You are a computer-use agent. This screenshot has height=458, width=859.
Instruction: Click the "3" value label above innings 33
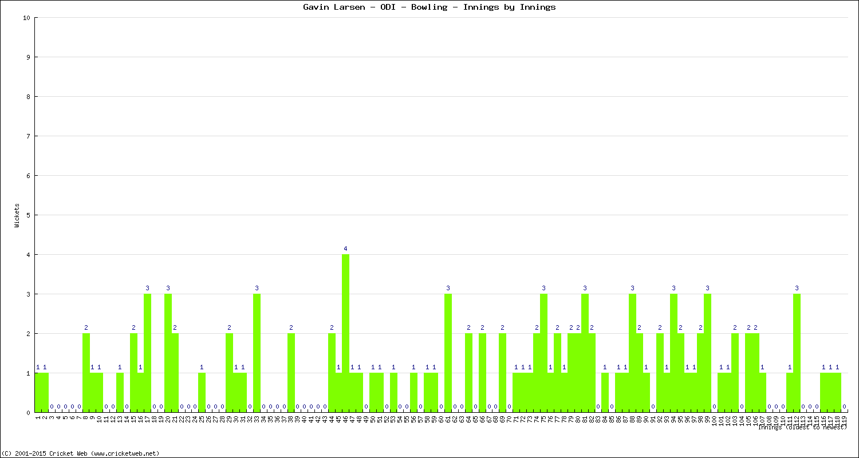pyautogui.click(x=257, y=288)
